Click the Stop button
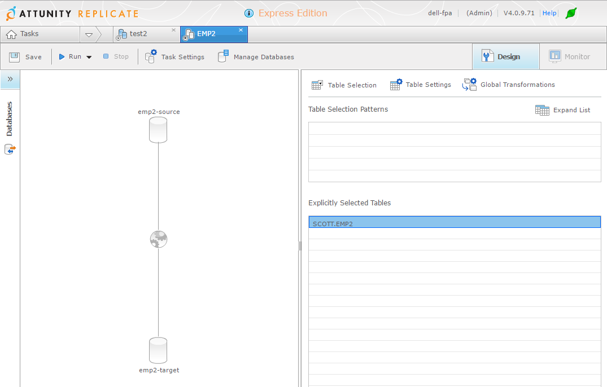The height and width of the screenshot is (387, 607). [116, 56]
